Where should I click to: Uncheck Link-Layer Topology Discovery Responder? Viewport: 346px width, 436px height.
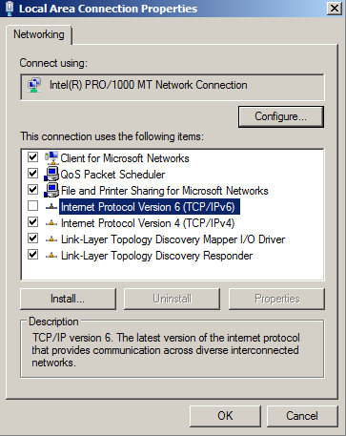pos(32,255)
